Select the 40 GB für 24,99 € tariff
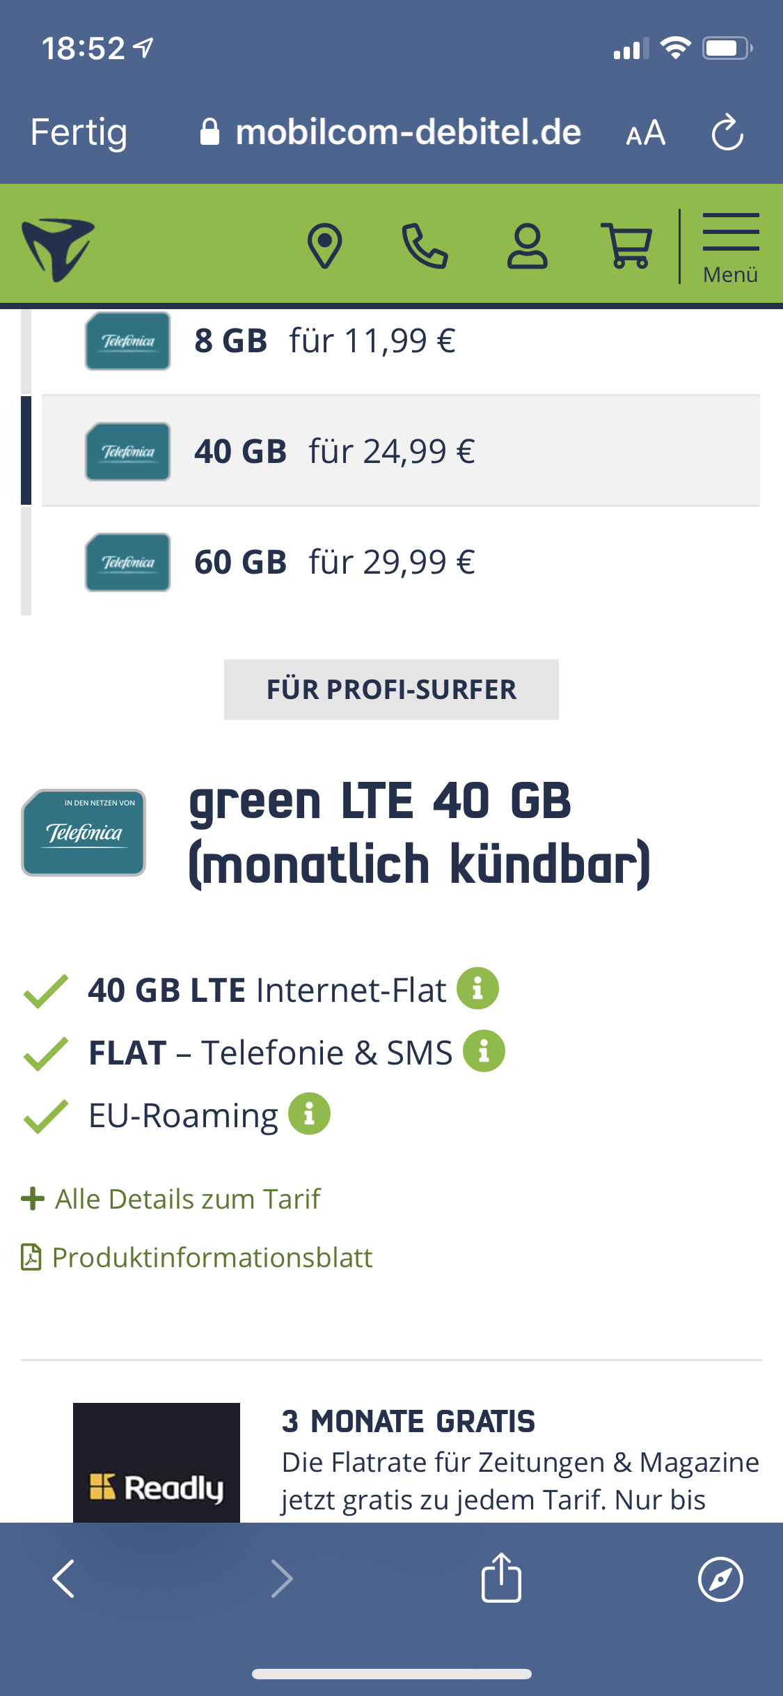 coord(401,451)
